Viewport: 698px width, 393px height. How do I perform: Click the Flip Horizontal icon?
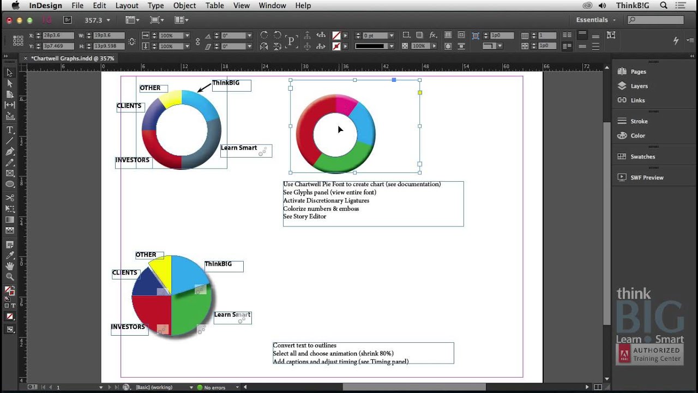pyautogui.click(x=264, y=46)
